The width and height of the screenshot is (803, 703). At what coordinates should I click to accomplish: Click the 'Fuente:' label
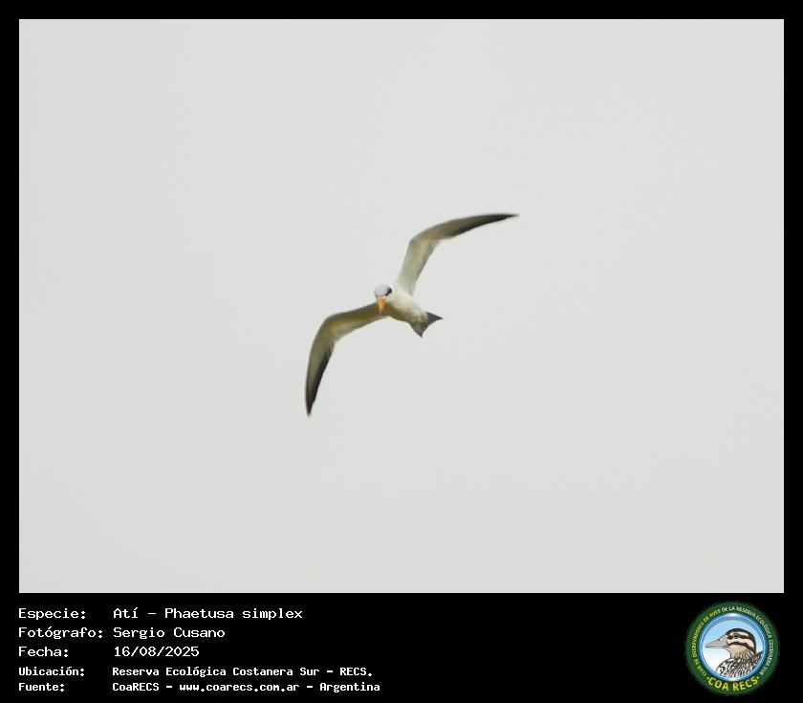click(42, 687)
